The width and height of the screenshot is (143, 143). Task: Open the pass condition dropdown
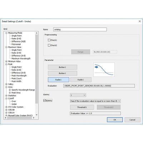[x=95, y=101]
